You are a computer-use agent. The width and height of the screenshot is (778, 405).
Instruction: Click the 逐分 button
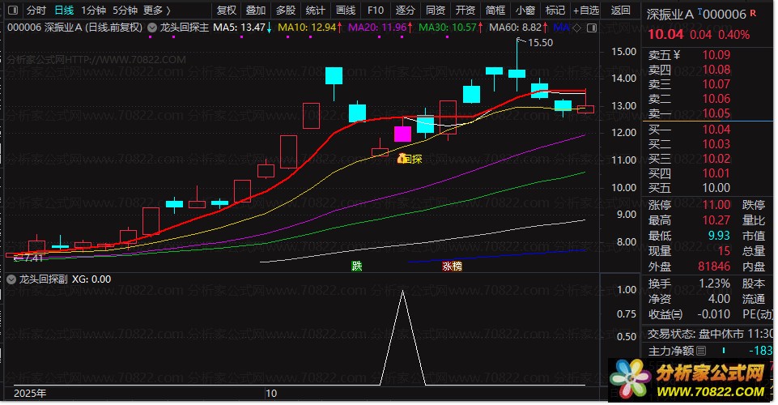[406, 10]
